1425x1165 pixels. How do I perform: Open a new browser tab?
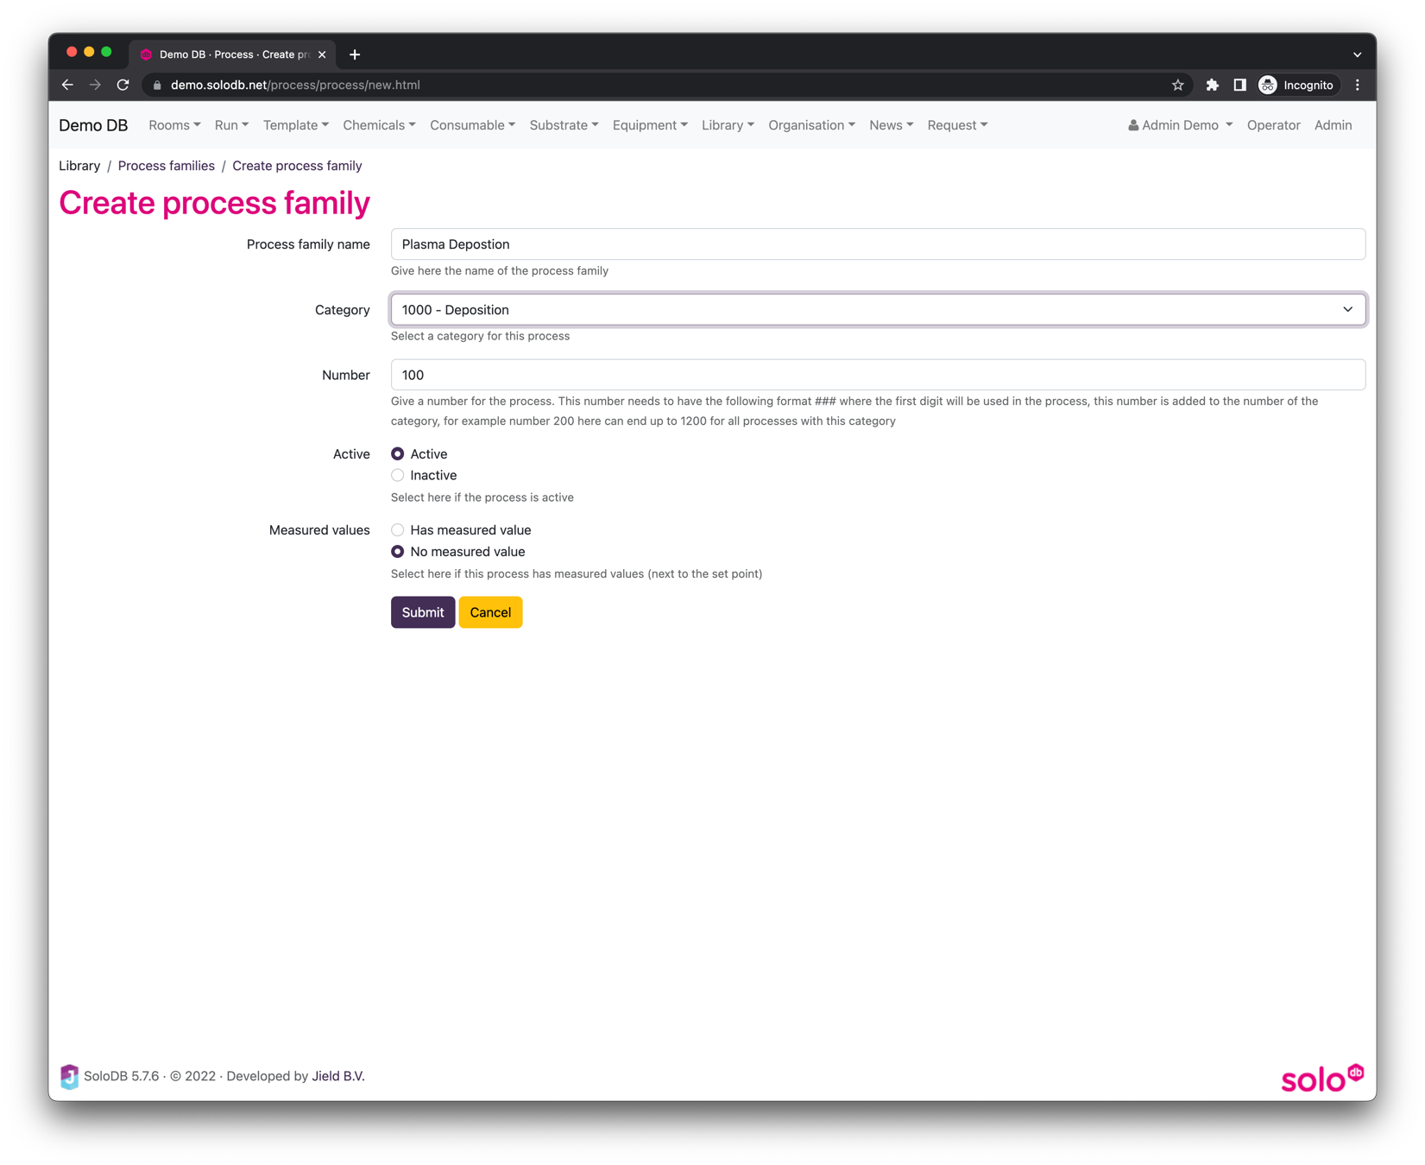point(355,54)
